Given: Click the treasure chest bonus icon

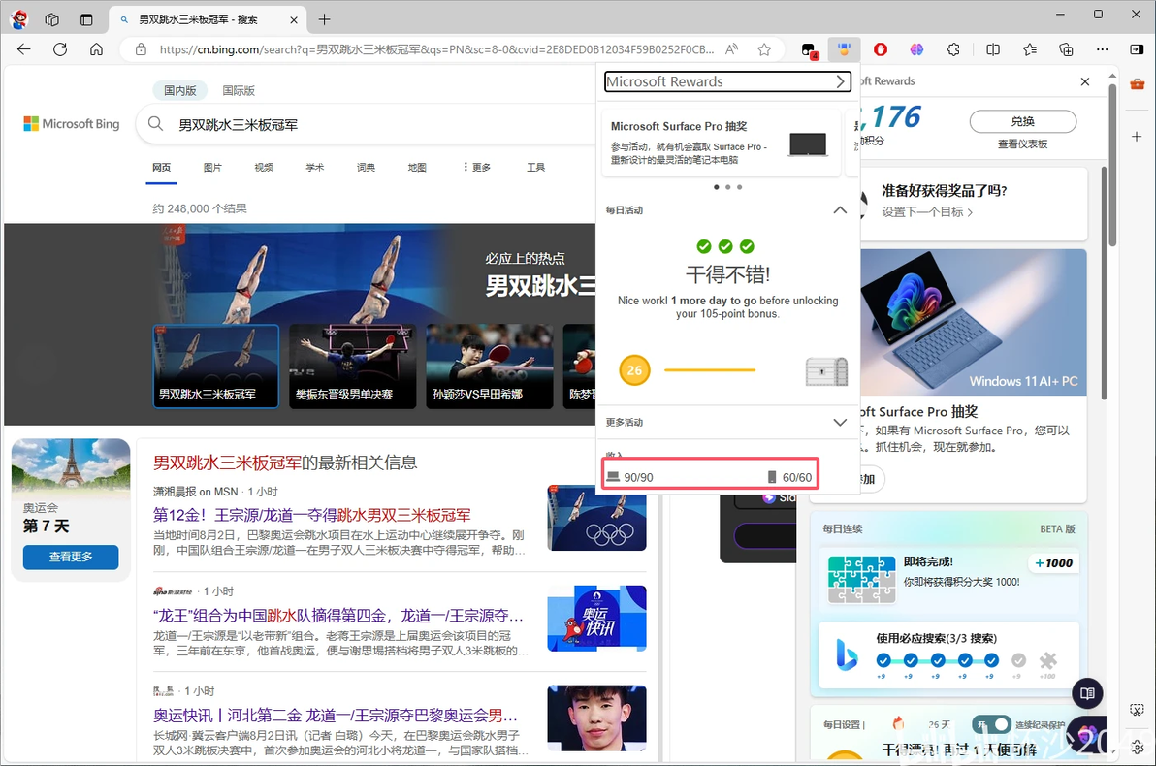Looking at the screenshot, I should [x=826, y=370].
